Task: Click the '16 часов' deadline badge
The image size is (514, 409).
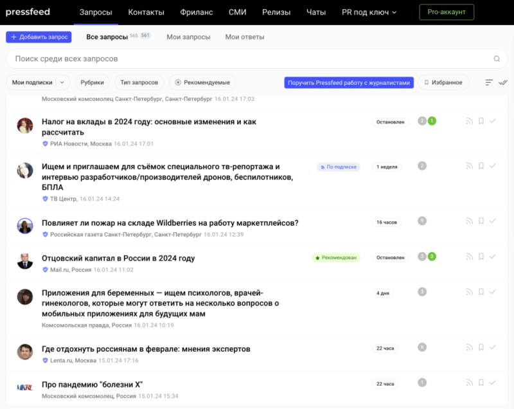Action: 387,223
